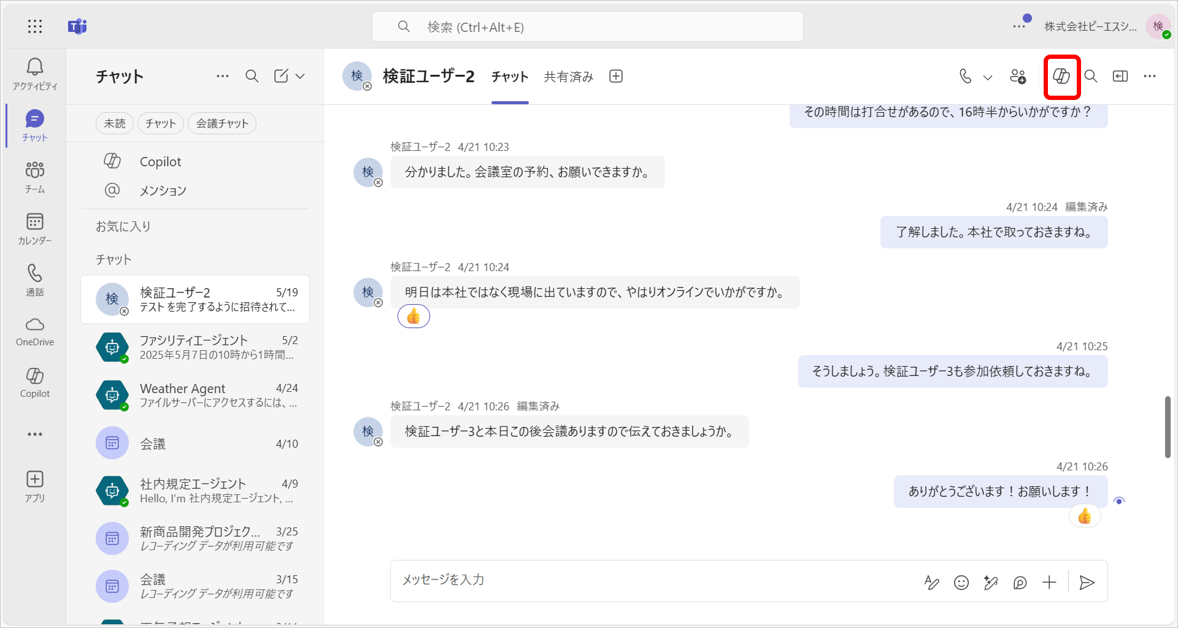Open 新商品開発プロジェク... chat
The width and height of the screenshot is (1178, 628).
[195, 538]
